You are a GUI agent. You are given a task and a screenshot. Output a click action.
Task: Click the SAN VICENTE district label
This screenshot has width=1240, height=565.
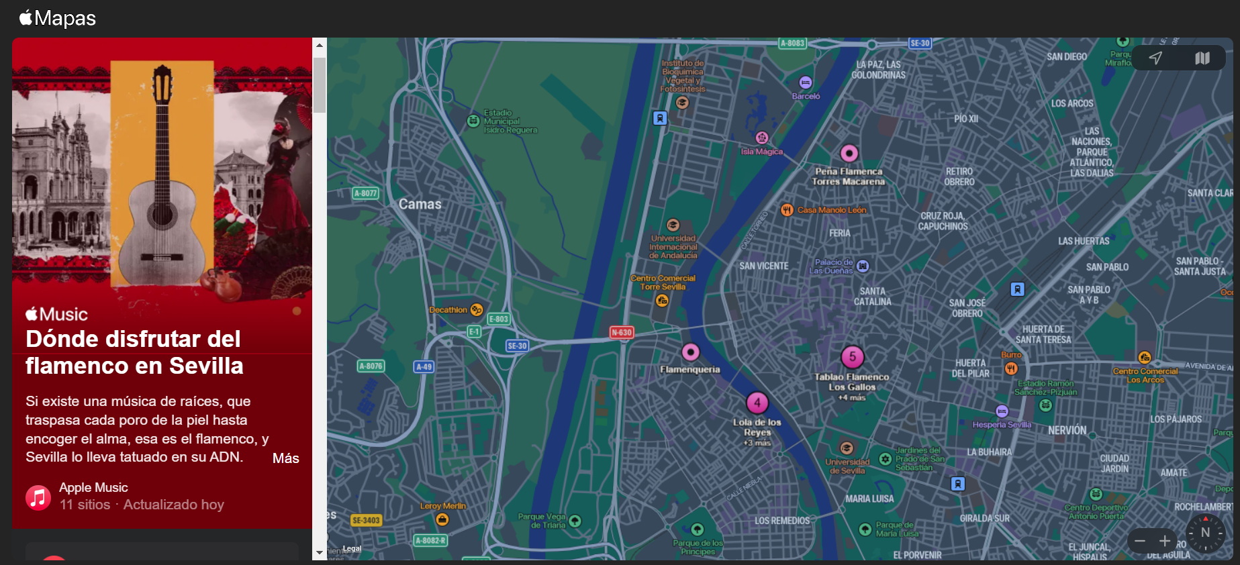(x=764, y=266)
